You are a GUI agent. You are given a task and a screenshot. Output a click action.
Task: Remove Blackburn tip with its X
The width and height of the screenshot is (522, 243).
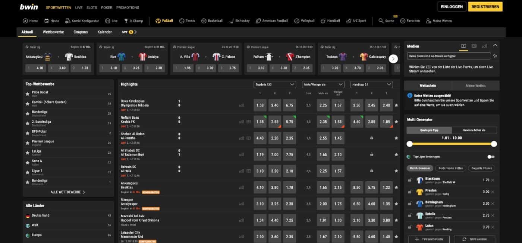click(493, 180)
